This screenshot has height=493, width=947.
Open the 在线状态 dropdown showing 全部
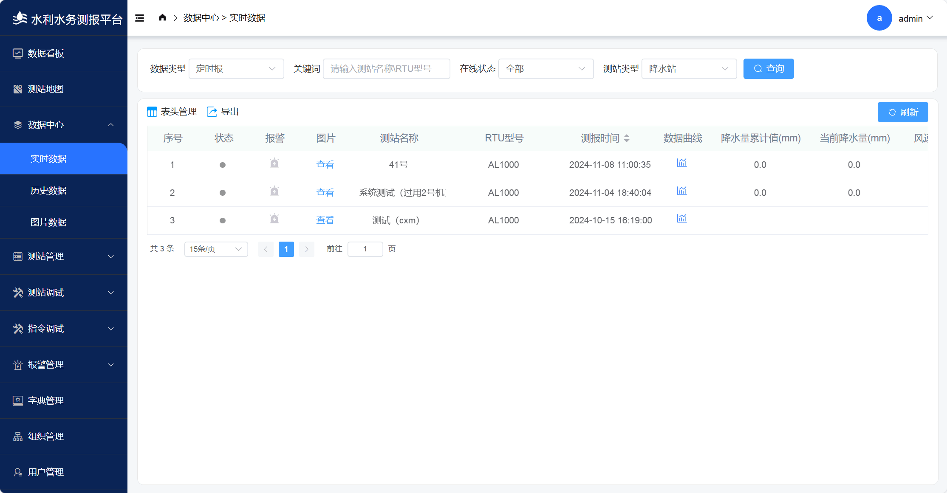(x=546, y=69)
